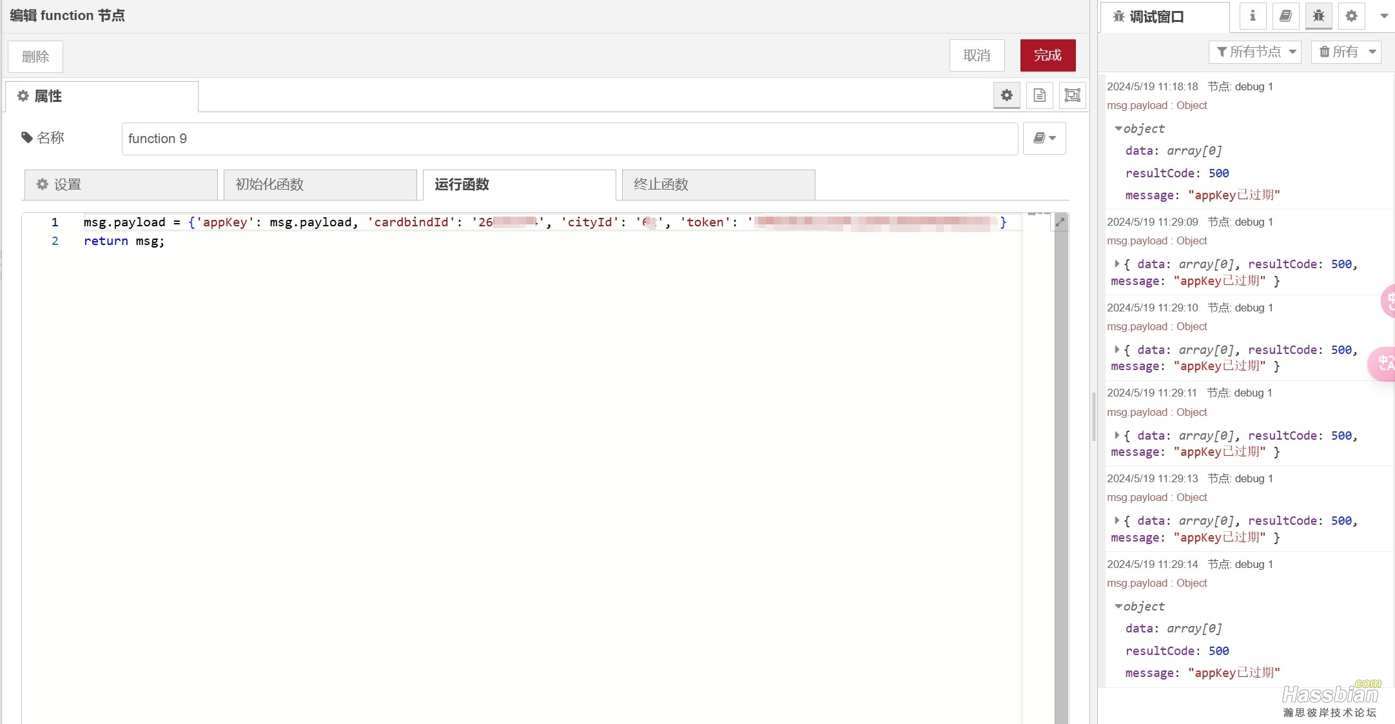Expand the object in the 11:29:09 message
This screenshot has height=724, width=1395.
[x=1117, y=264]
